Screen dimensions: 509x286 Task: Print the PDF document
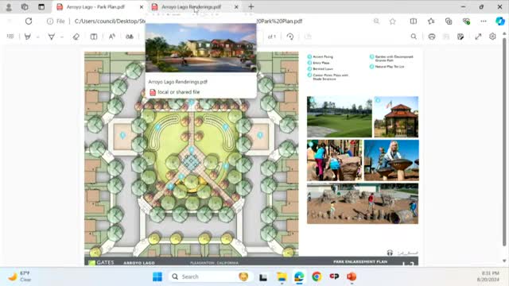coord(431,37)
